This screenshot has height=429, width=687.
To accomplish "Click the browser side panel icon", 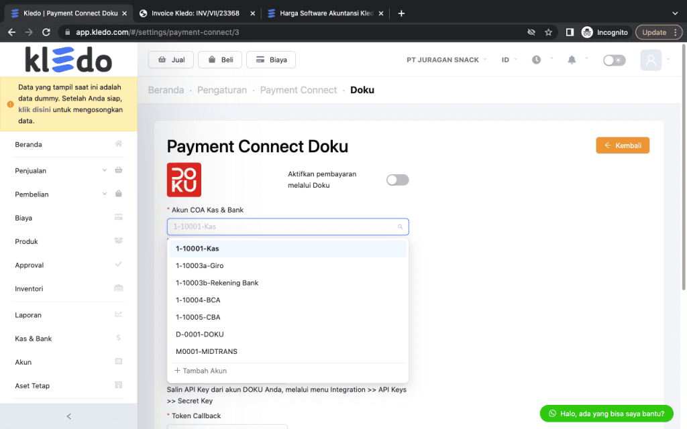I will coord(570,32).
